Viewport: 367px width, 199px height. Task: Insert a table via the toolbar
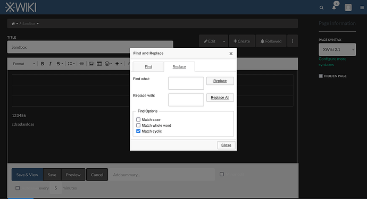coord(99,64)
